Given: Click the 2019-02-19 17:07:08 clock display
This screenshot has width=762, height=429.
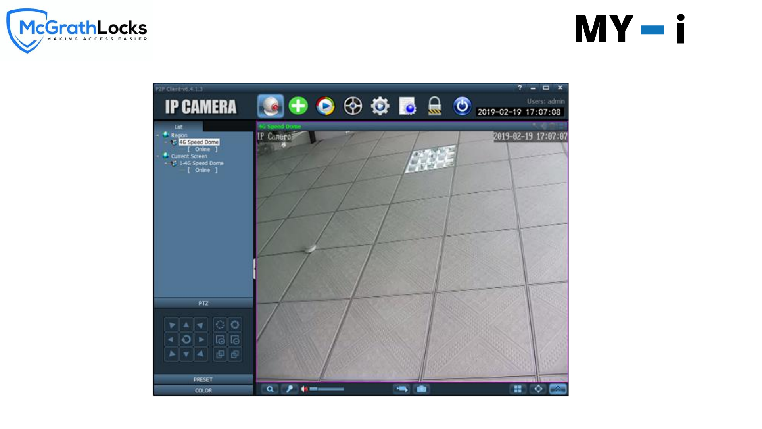Looking at the screenshot, I should [519, 112].
